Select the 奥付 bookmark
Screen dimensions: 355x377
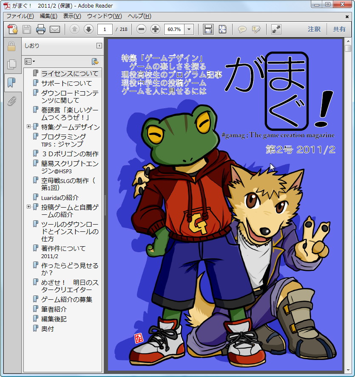(x=48, y=329)
